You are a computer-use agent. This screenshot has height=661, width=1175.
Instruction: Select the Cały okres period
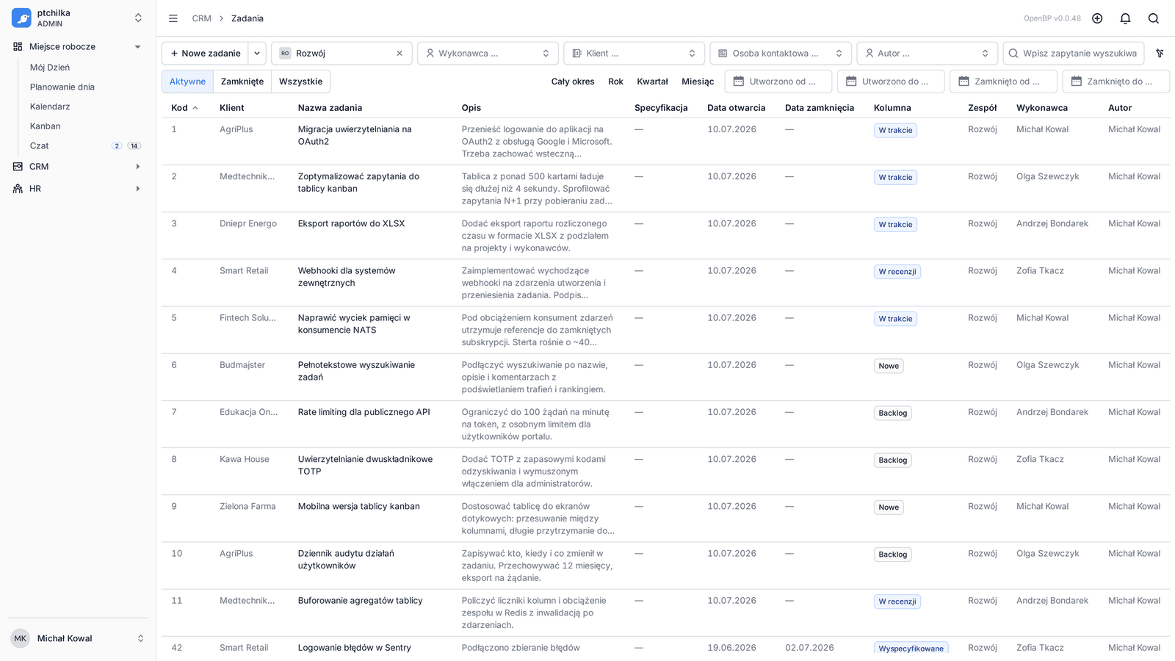click(x=573, y=82)
